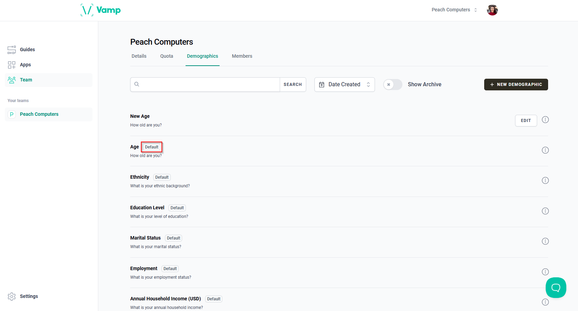578x311 pixels.
Task: Expand the Peach Computers team switcher
Action: pyautogui.click(x=454, y=10)
